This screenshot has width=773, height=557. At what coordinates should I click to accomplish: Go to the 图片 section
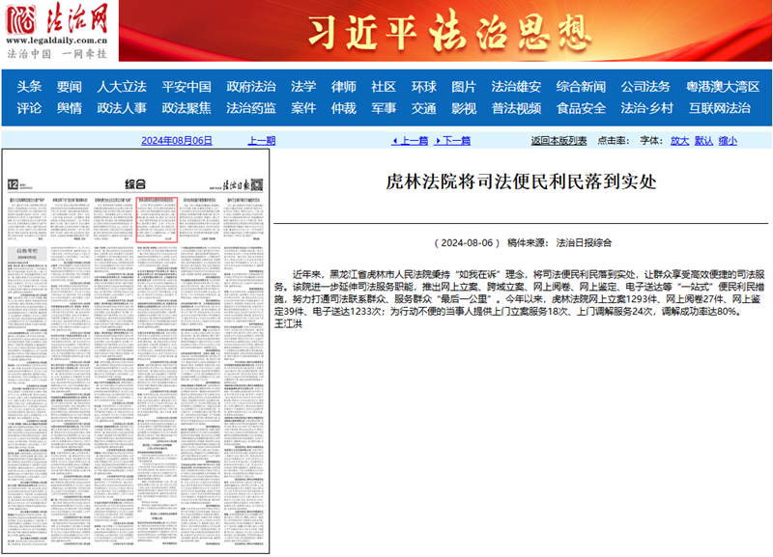[464, 87]
